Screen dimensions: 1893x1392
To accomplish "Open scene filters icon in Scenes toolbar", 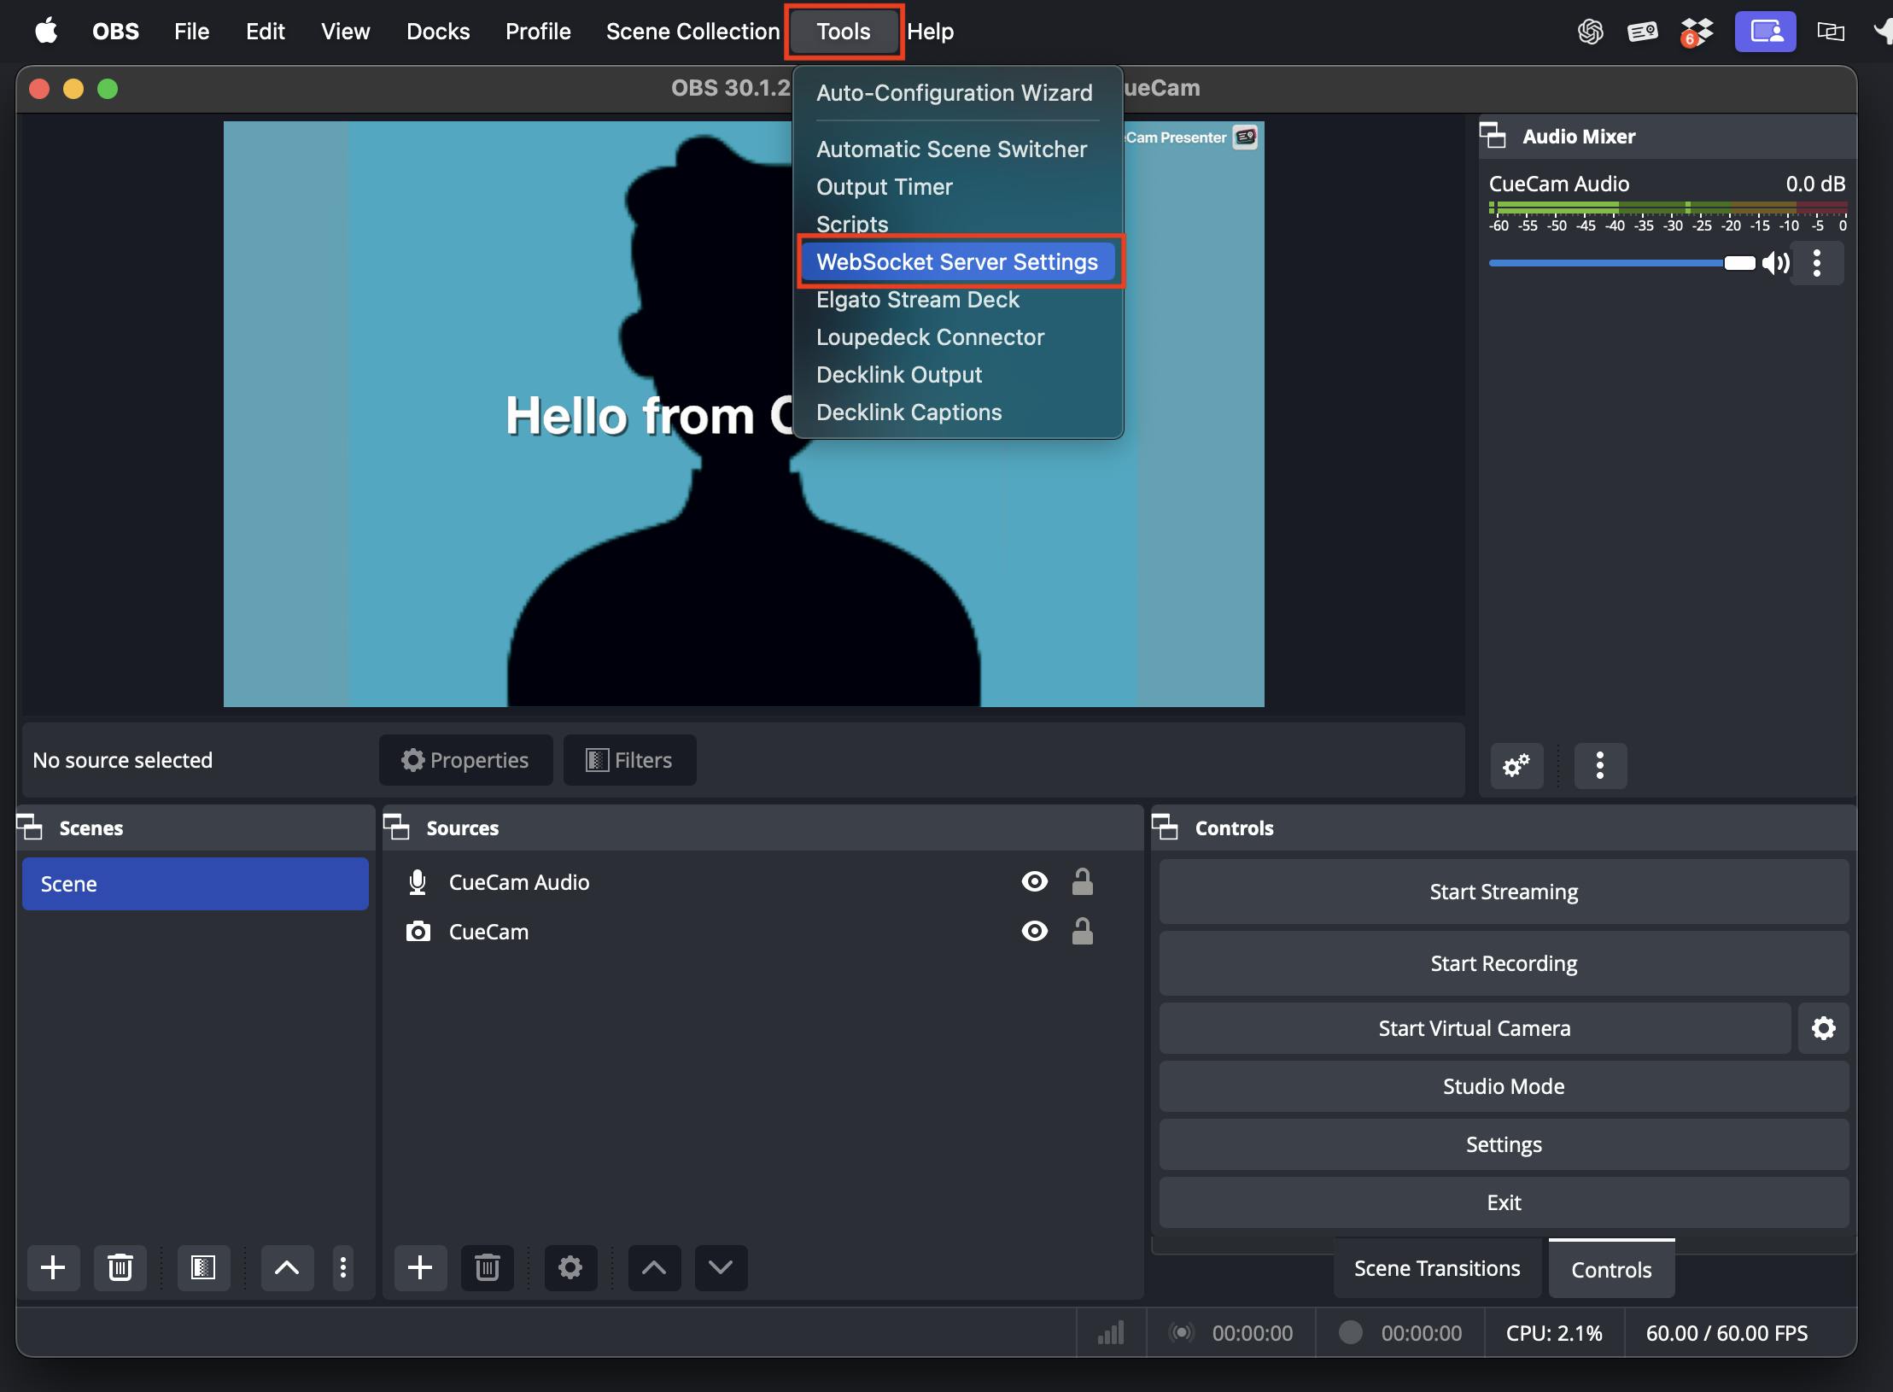I will (203, 1267).
